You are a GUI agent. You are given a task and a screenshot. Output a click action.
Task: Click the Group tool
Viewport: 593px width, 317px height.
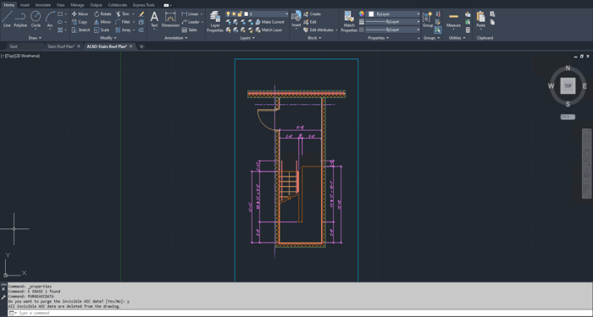pos(428,19)
